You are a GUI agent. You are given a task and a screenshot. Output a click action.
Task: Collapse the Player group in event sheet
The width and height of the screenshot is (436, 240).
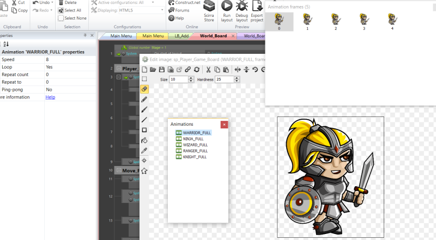tap(119, 69)
